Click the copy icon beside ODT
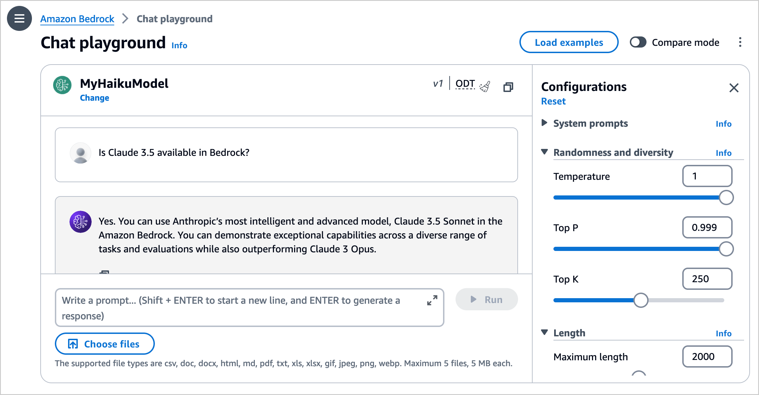Image resolution: width=759 pixels, height=395 pixels. (508, 87)
